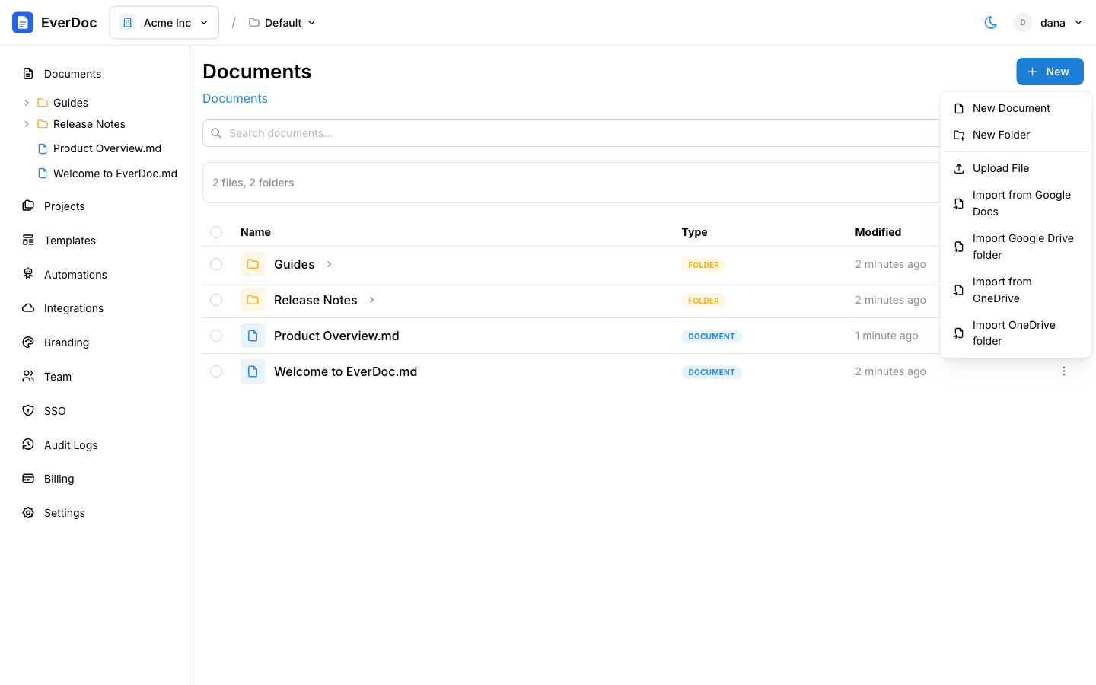Open Billing card icon in sidebar
Image resolution: width=1096 pixels, height=685 pixels.
click(x=28, y=479)
